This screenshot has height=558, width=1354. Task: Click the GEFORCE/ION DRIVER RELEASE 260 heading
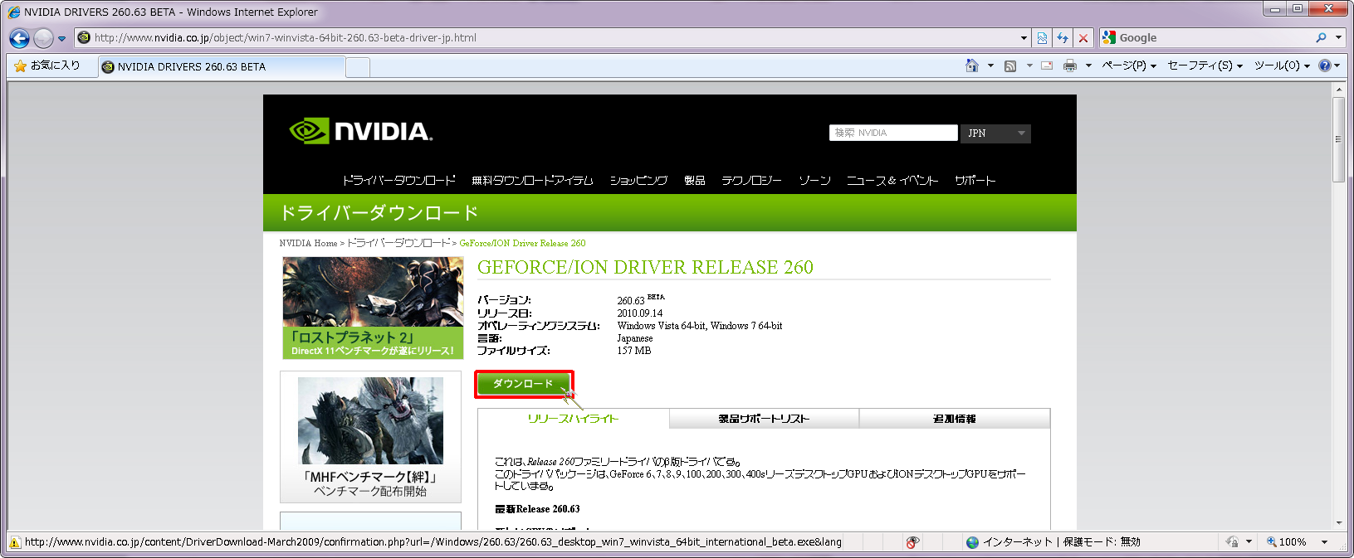(x=645, y=267)
